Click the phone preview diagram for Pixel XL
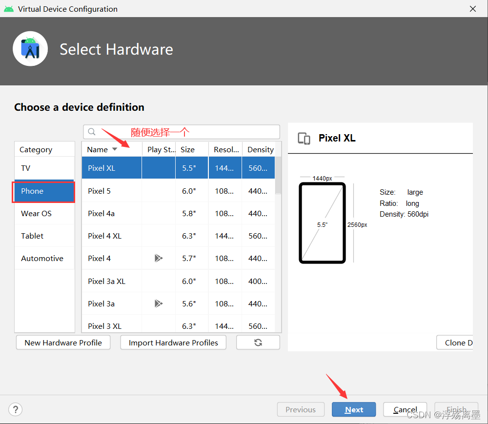 (x=322, y=222)
